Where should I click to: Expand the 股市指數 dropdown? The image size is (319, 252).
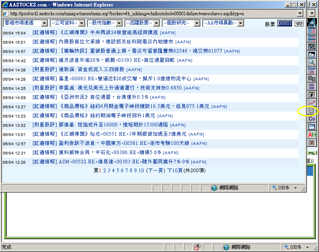[x=105, y=23]
